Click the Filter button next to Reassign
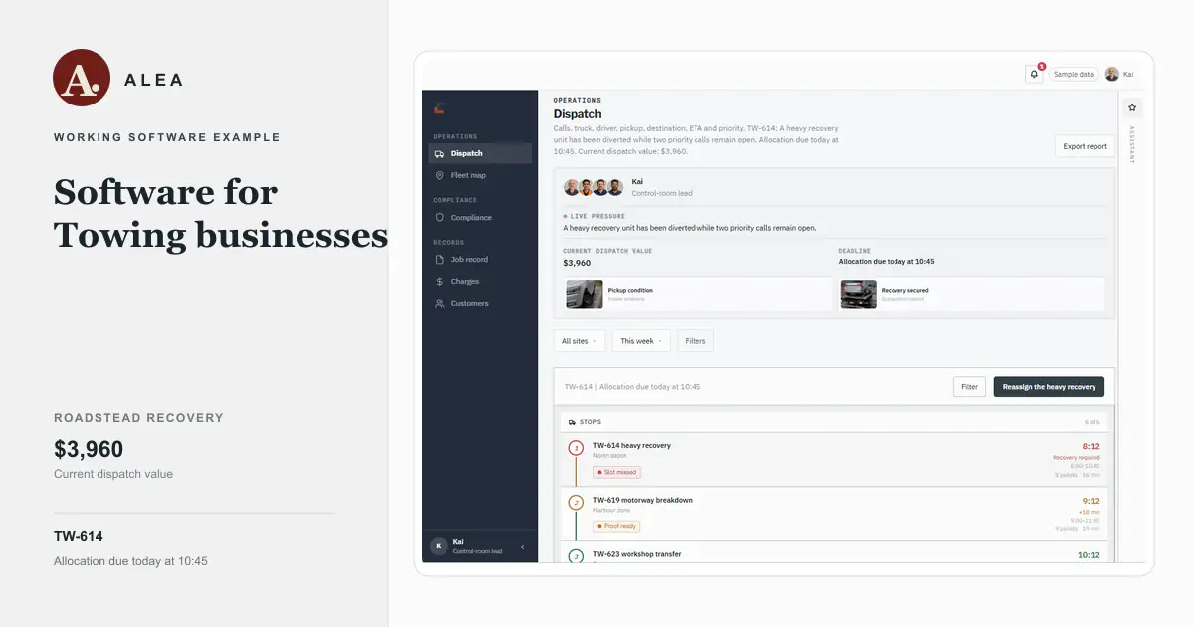Viewport: 1194px width, 627px height. pyautogui.click(x=969, y=387)
